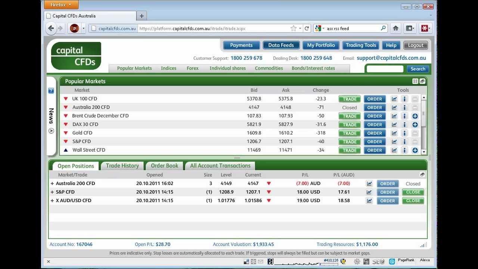Open chart for Australia 200 CFD open position
478x269 pixels.
(x=369, y=183)
